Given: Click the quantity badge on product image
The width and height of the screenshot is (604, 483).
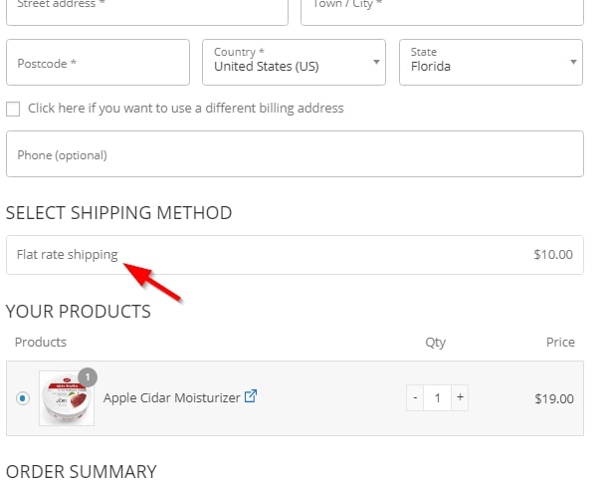Looking at the screenshot, I should [x=88, y=377].
